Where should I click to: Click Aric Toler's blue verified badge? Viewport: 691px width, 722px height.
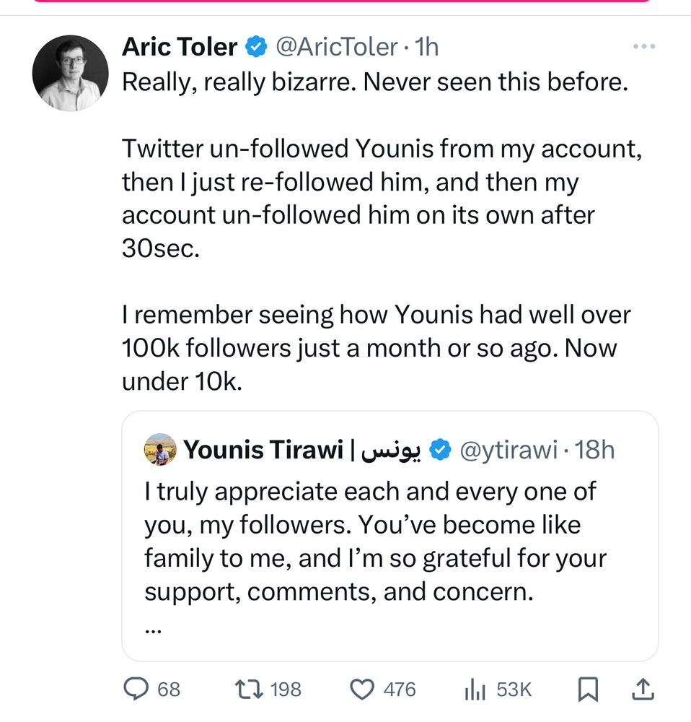pos(255,48)
